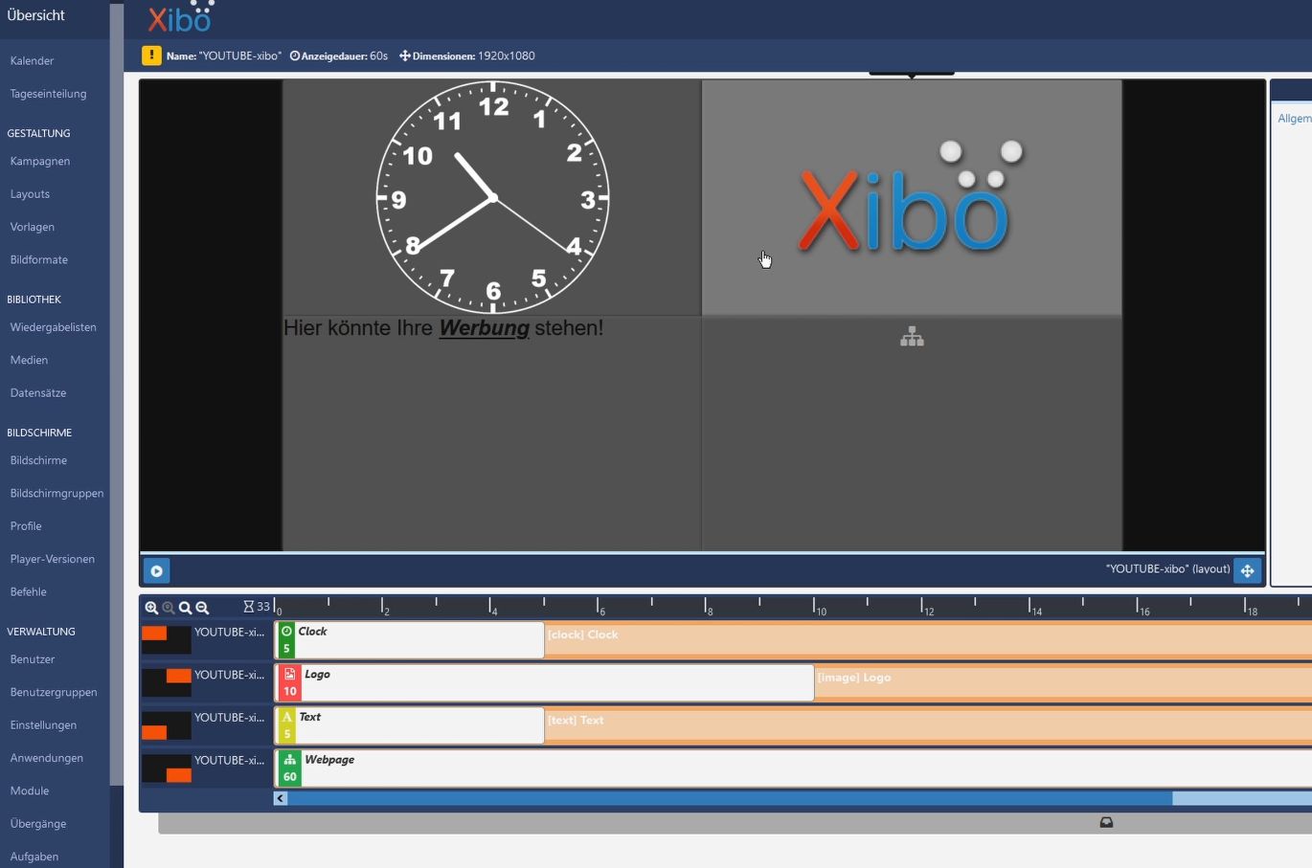This screenshot has width=1312, height=868.
Task: Select the Xibo logo image region in preview
Action: coord(912,198)
